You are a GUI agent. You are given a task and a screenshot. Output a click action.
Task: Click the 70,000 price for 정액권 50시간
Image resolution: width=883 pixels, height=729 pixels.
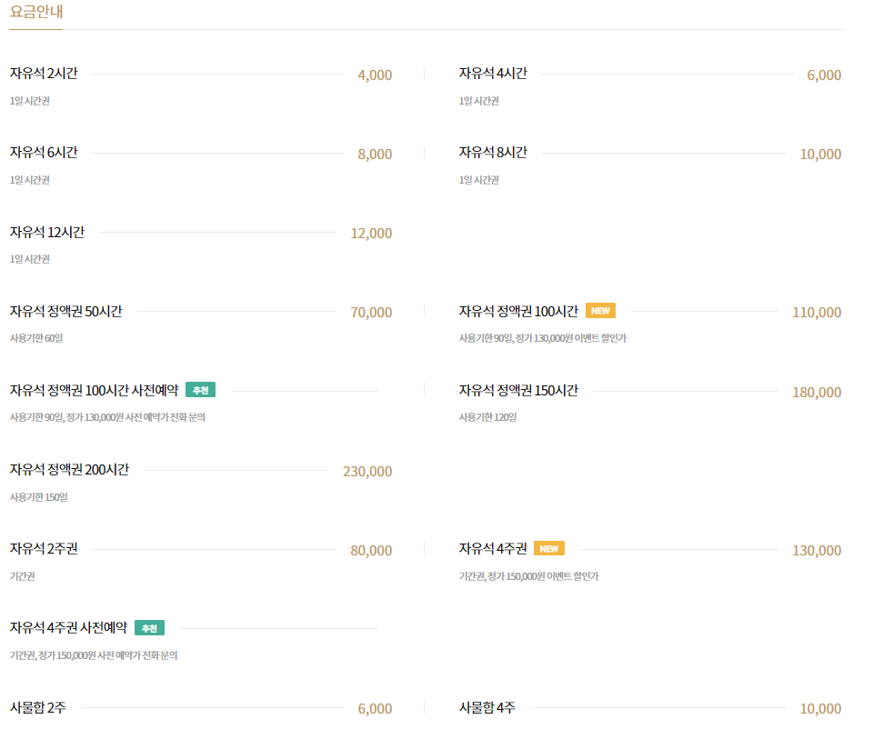[x=371, y=313]
